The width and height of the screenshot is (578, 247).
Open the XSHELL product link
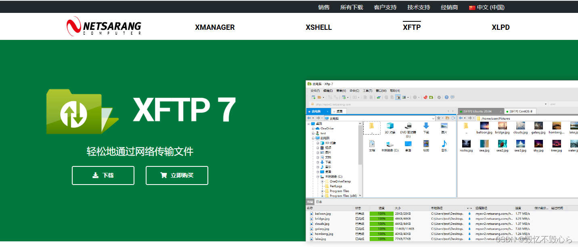(319, 27)
